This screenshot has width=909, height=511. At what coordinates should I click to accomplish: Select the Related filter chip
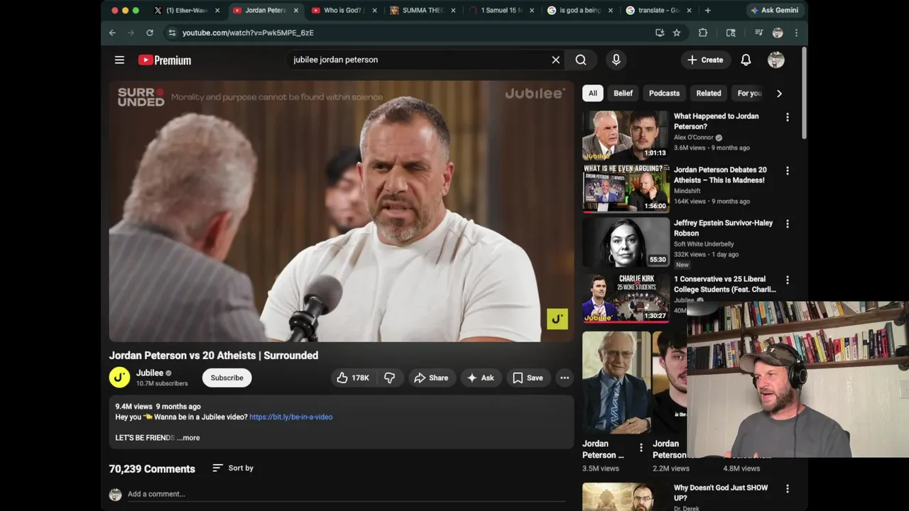coord(708,93)
